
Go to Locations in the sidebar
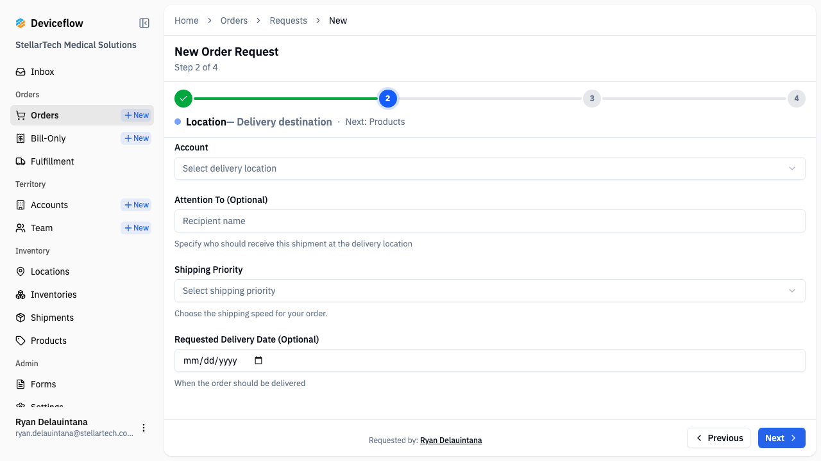coord(82,271)
